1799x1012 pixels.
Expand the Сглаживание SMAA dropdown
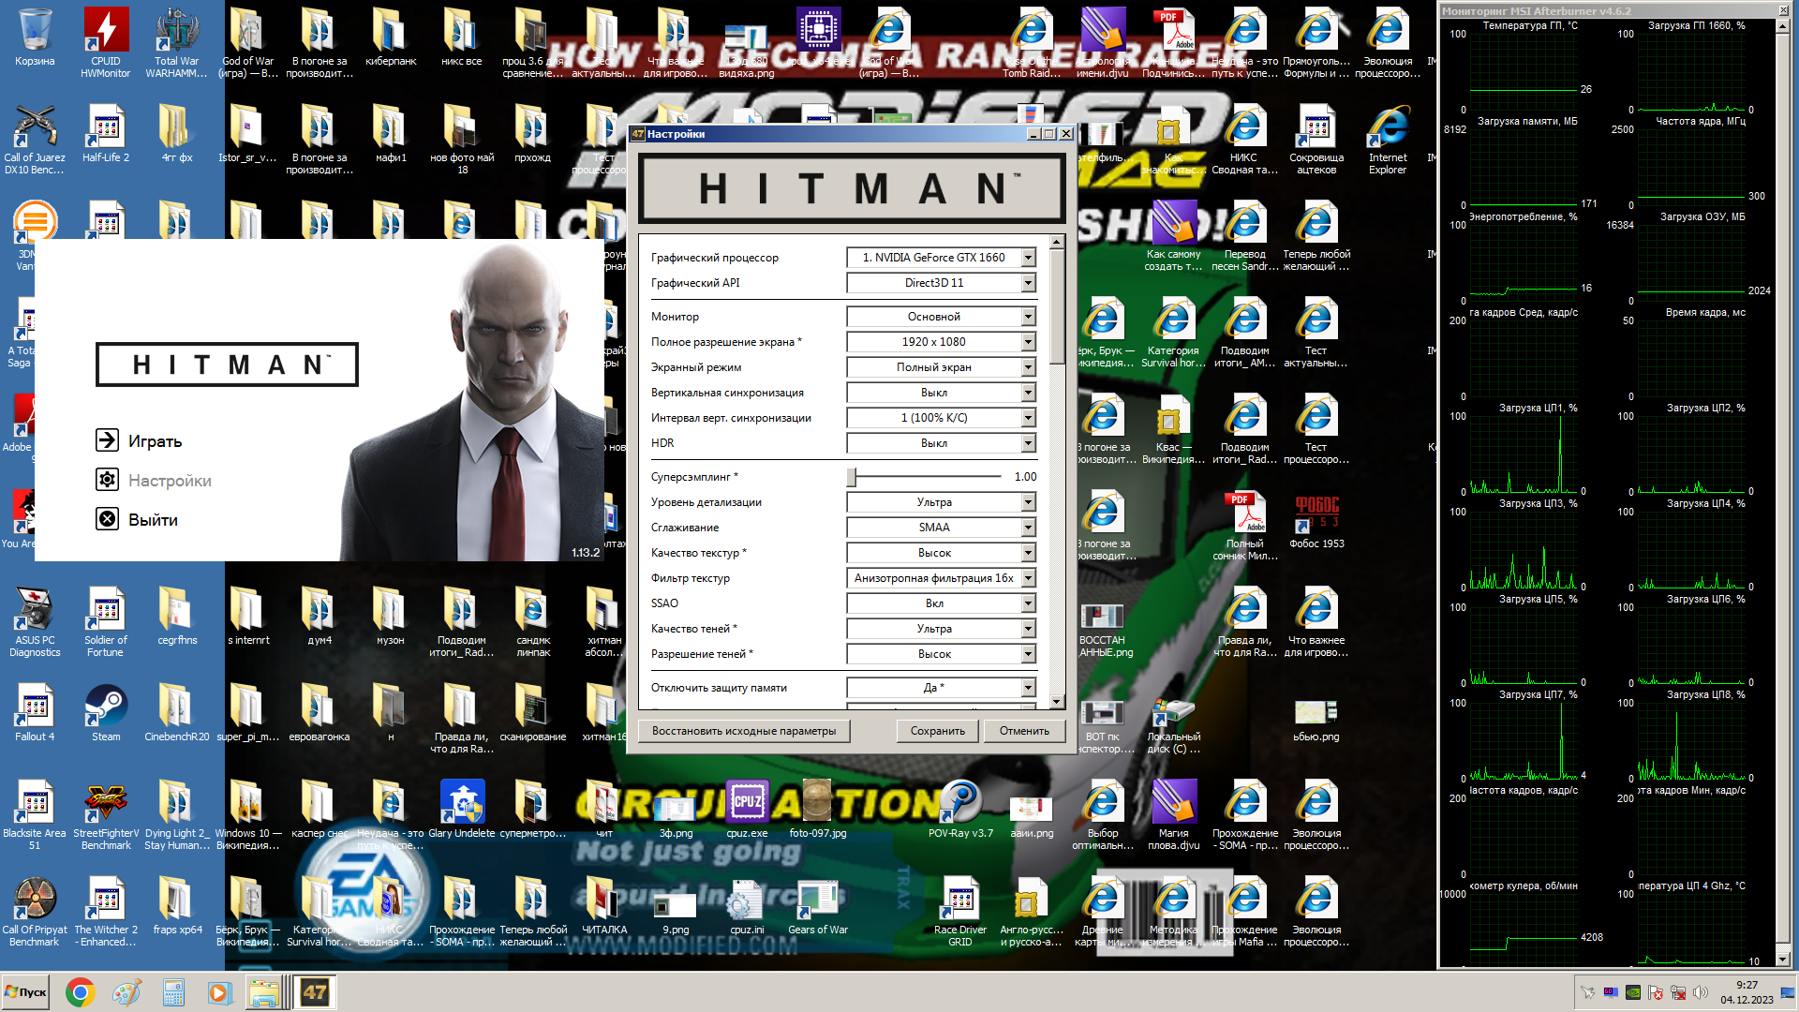[x=1028, y=528]
